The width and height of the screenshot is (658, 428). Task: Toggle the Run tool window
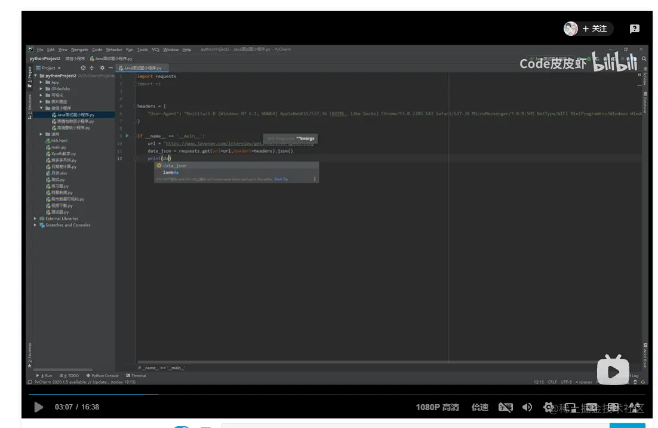click(x=44, y=375)
